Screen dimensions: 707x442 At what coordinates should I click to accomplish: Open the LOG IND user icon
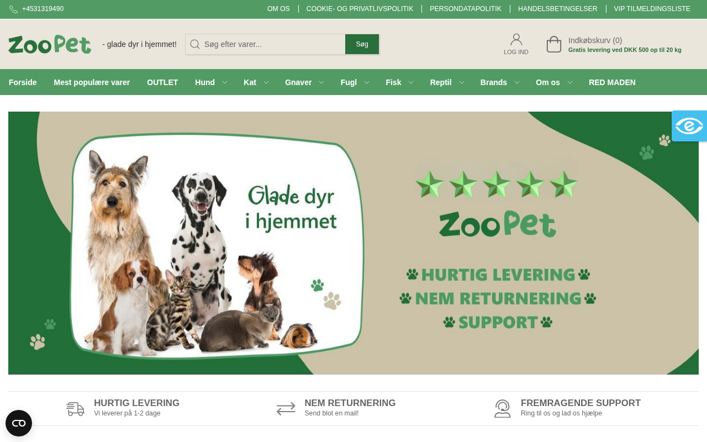click(516, 39)
